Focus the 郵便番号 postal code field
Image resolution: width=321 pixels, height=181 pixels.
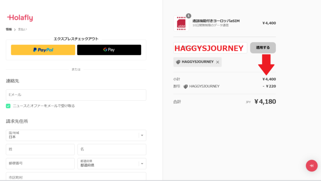(40, 163)
